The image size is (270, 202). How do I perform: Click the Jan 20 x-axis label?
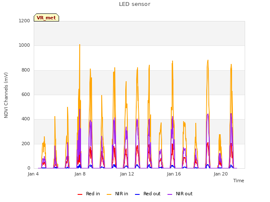(221, 174)
